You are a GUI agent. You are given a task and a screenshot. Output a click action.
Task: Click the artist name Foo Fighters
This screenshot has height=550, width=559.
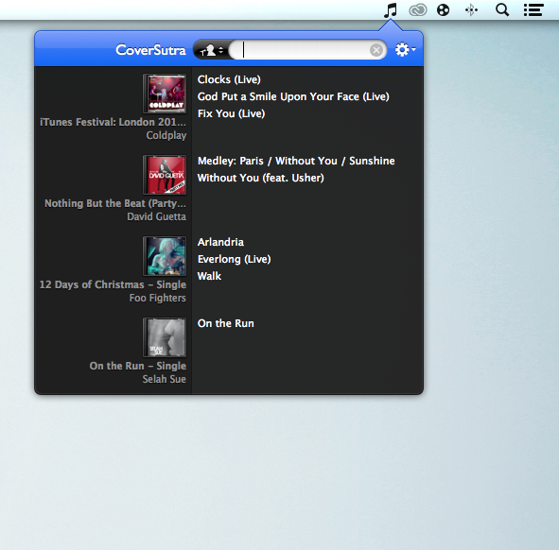158,298
